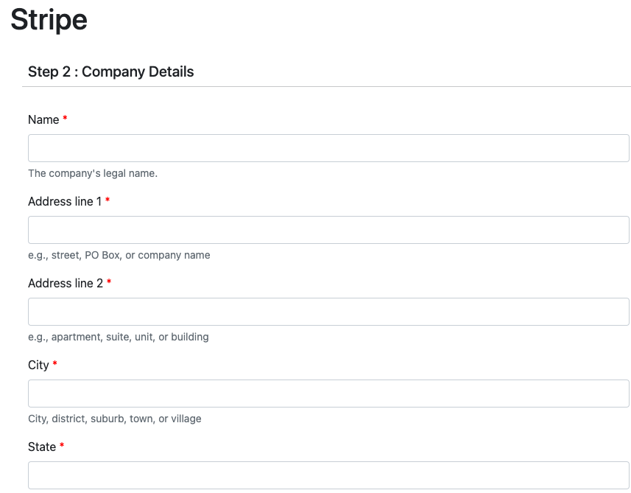Click into the Address line 2 field
Viewport: 631px width, 493px height.
point(328,312)
